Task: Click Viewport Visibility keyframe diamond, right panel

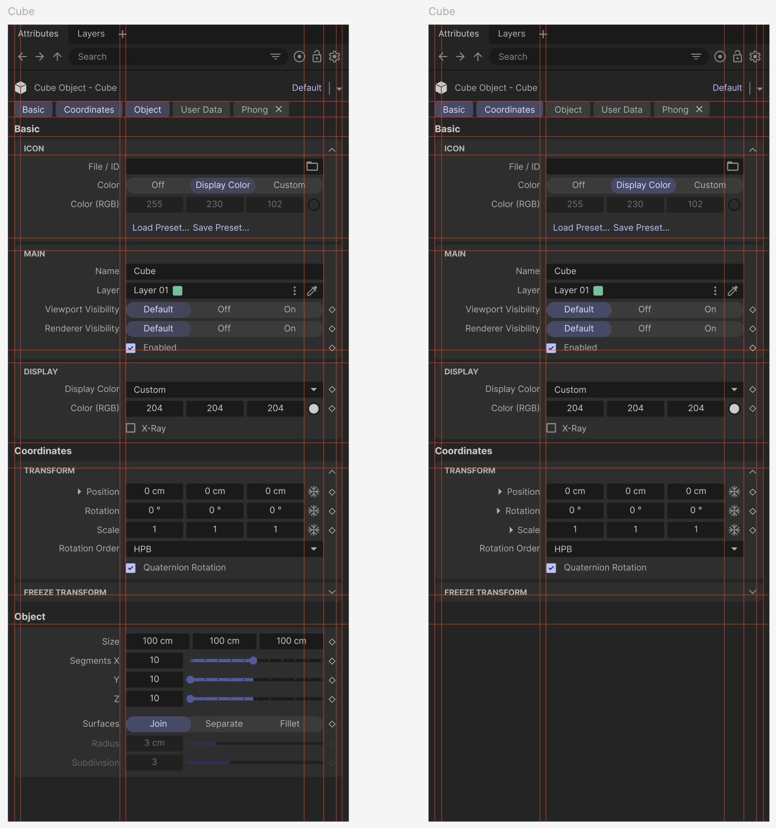Action: (753, 310)
